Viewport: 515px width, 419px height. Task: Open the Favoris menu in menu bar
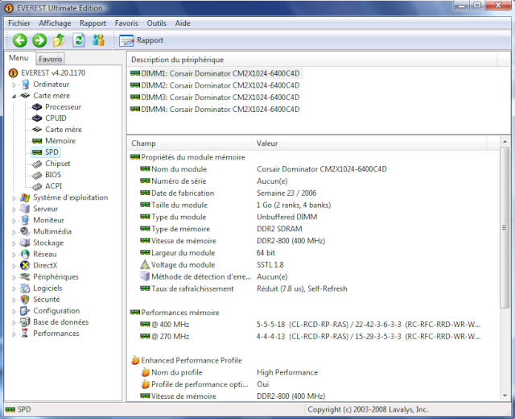click(126, 23)
